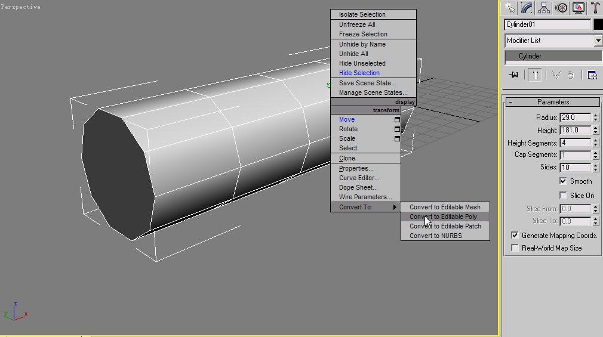This screenshot has width=603, height=337.
Task: Switch to the Modify panel tab
Action: pos(527,8)
